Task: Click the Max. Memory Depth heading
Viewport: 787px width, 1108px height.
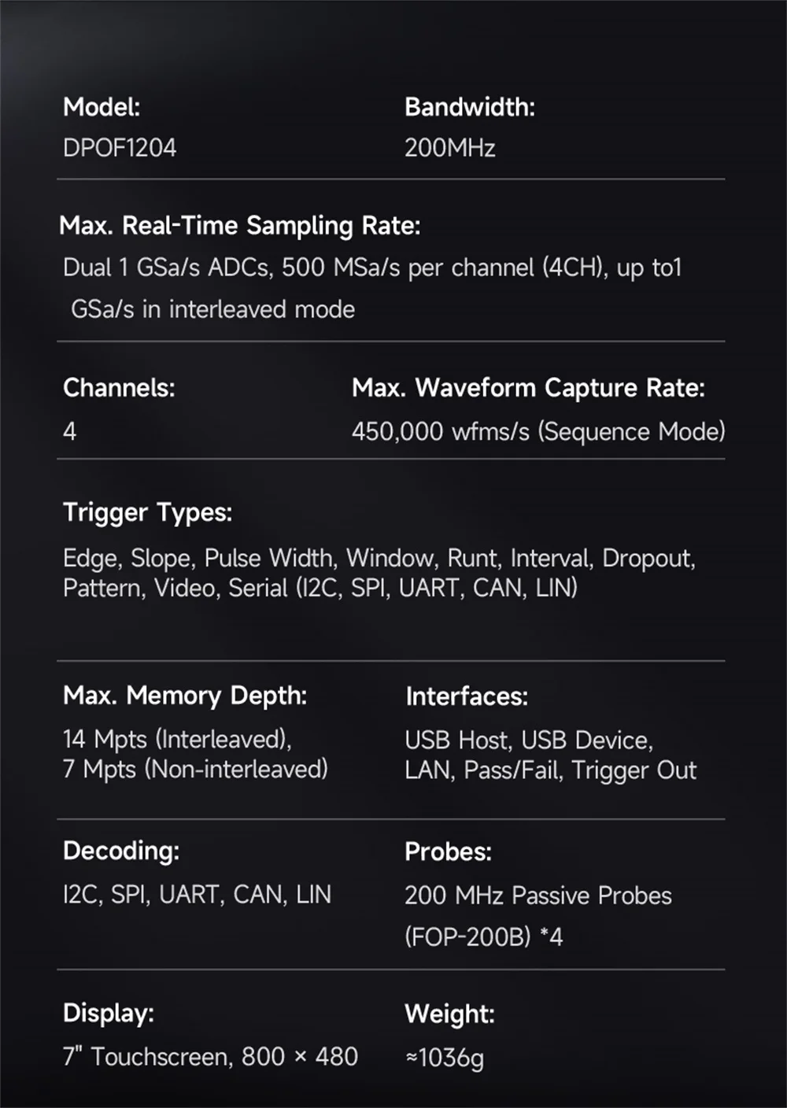Action: click(185, 696)
